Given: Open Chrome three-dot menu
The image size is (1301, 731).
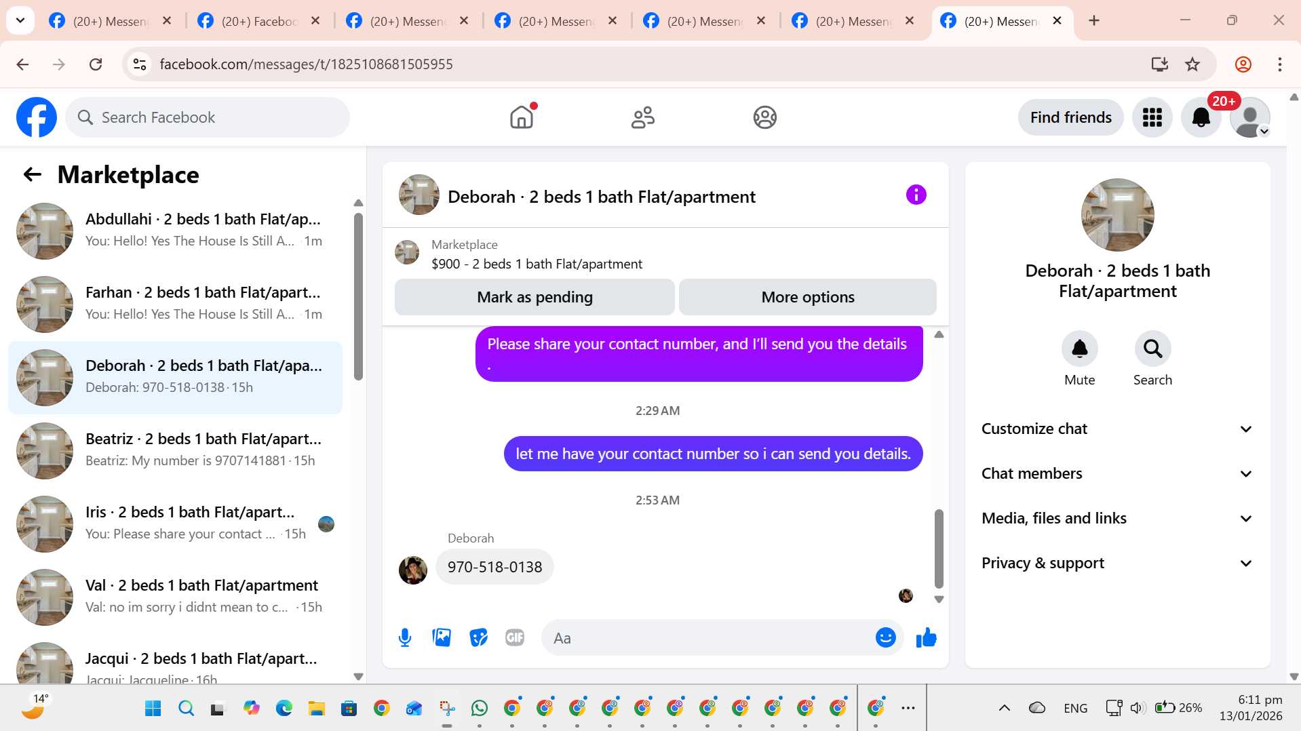Looking at the screenshot, I should point(1279,64).
